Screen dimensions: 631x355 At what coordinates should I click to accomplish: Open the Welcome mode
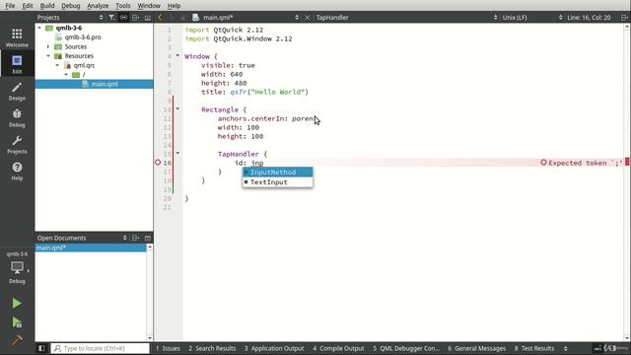coord(17,37)
